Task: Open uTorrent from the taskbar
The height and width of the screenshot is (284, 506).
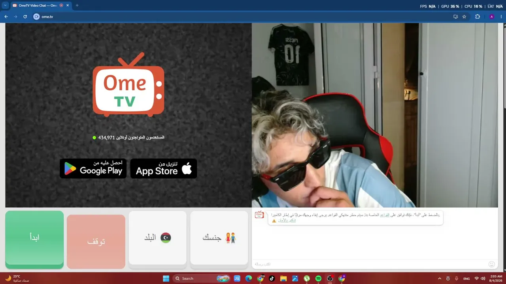Action: [x=307, y=278]
